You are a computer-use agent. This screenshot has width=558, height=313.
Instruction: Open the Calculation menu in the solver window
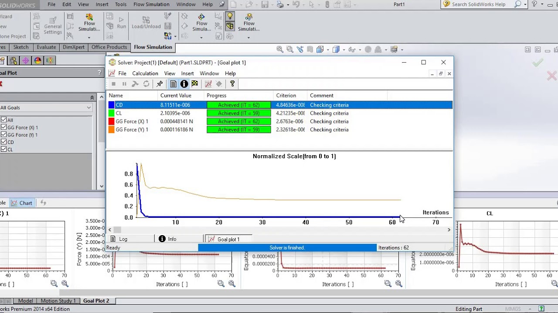145,73
